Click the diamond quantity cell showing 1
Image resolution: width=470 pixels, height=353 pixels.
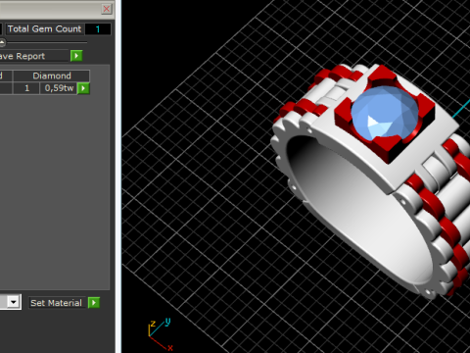click(x=26, y=88)
